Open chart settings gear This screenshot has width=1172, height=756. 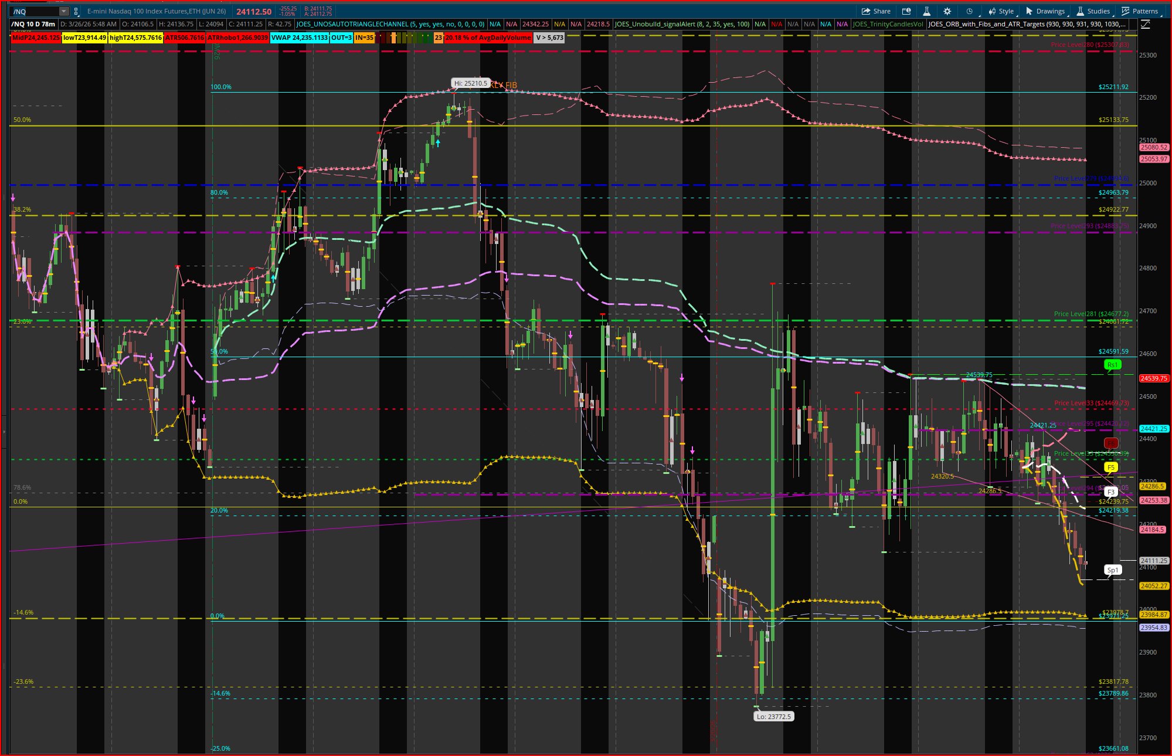pyautogui.click(x=947, y=11)
